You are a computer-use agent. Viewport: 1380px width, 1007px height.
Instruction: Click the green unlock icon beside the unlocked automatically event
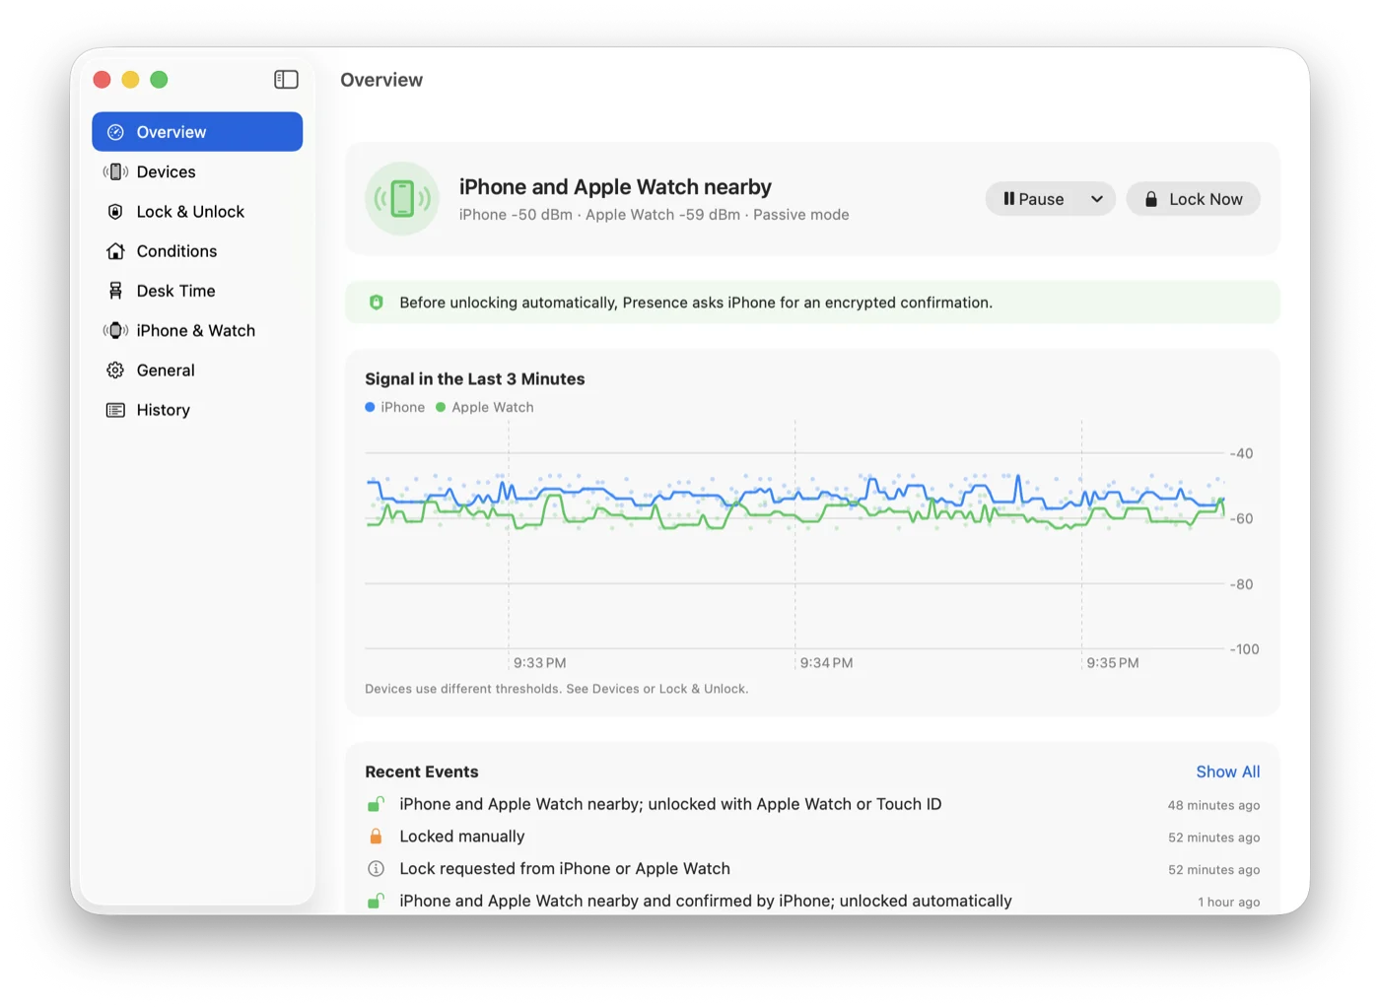(376, 901)
